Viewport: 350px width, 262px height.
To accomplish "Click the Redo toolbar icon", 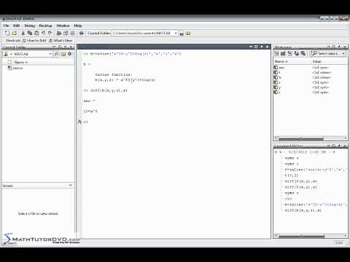I will pyautogui.click(x=50, y=33).
